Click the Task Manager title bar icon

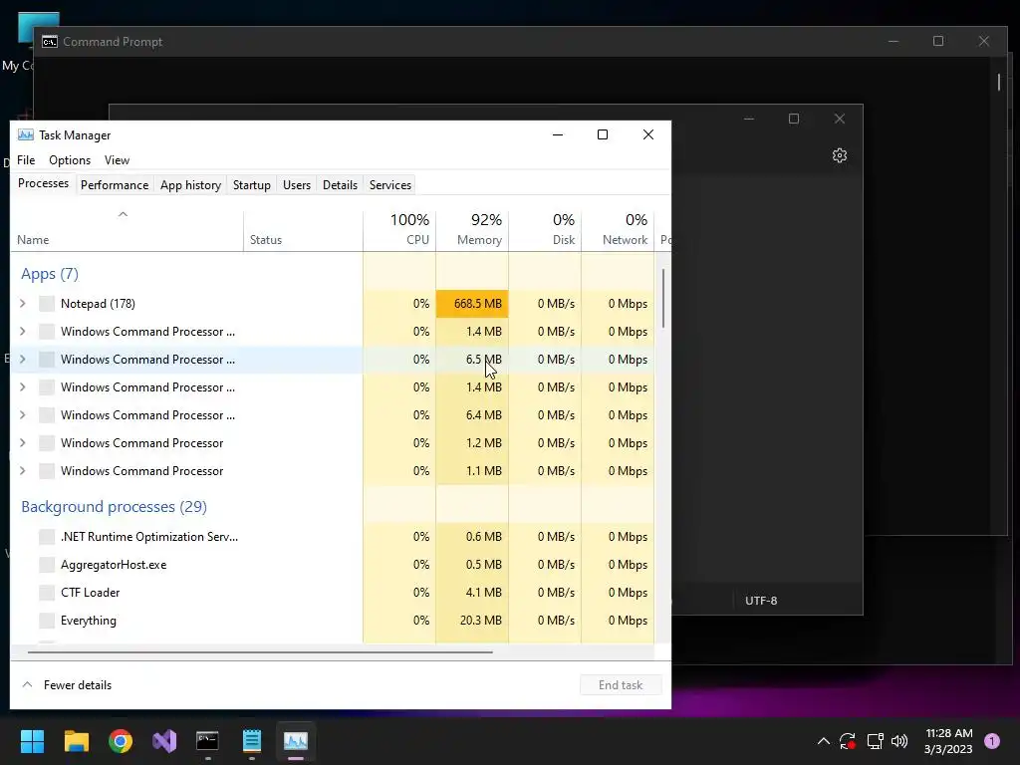click(x=25, y=134)
